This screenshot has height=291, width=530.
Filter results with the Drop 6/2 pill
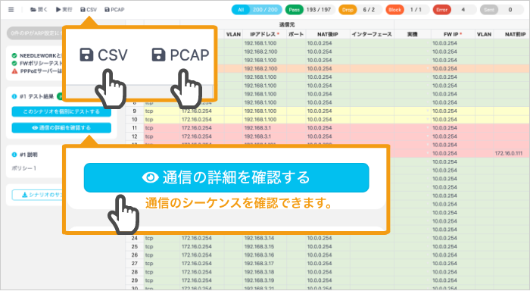tap(360, 10)
